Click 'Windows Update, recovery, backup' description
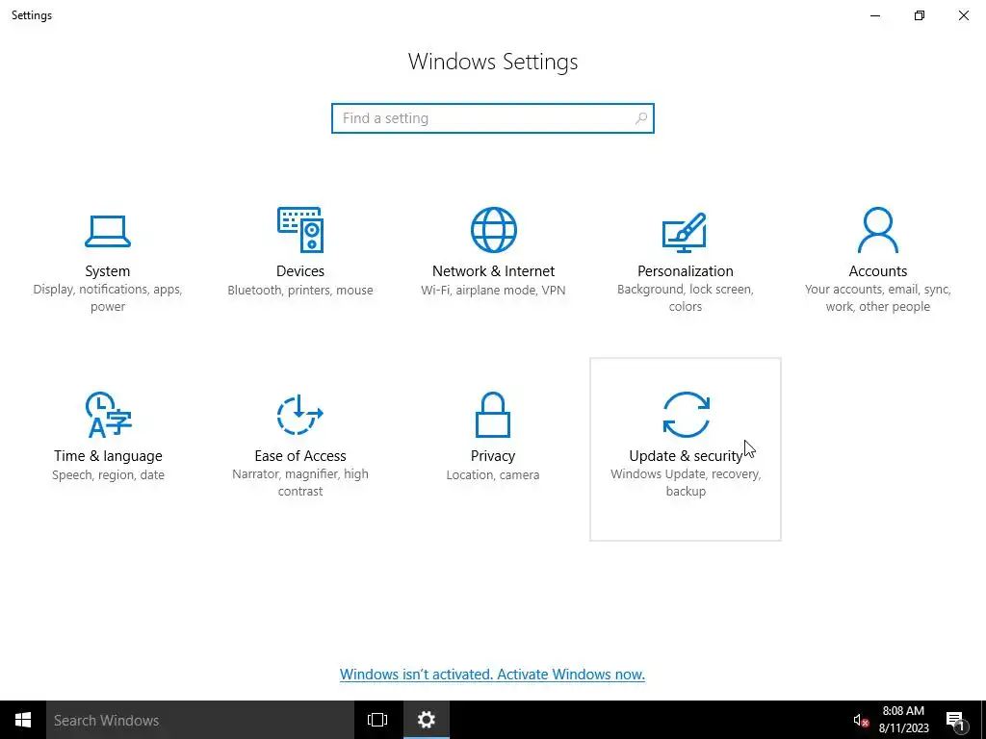Image resolution: width=986 pixels, height=739 pixels. [686, 483]
